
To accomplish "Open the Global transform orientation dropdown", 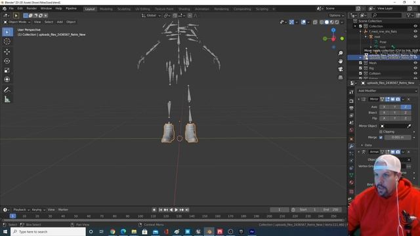I will coord(151,16).
